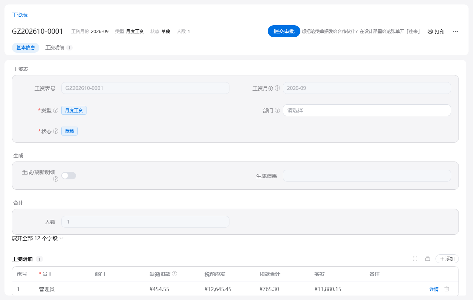This screenshot has height=300, width=473.
Task: Click the icon left of 添加 button
Action: [x=427, y=259]
